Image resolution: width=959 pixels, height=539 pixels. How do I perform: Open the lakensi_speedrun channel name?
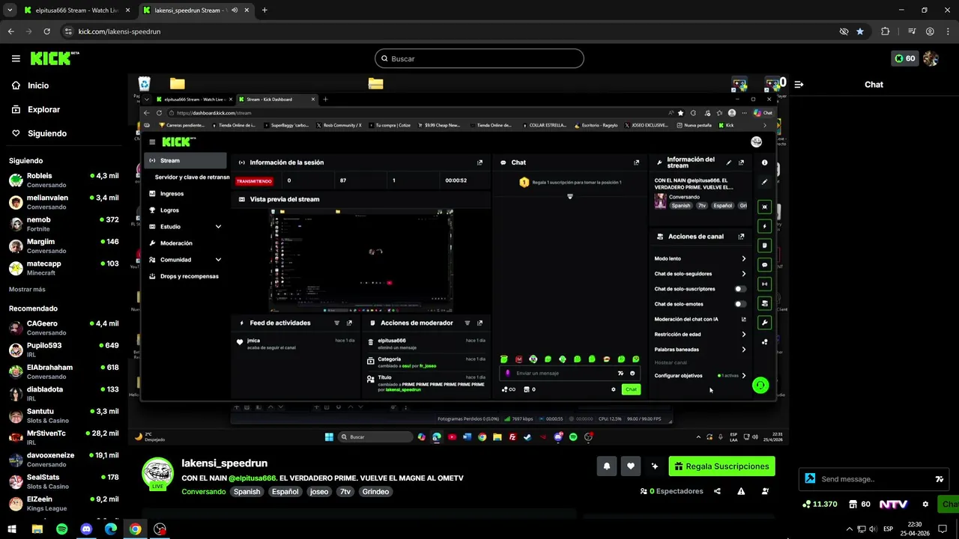tap(225, 463)
